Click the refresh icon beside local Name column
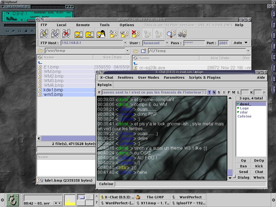Image resolution: width=276 pixels, height=207 pixels. [x=40, y=57]
